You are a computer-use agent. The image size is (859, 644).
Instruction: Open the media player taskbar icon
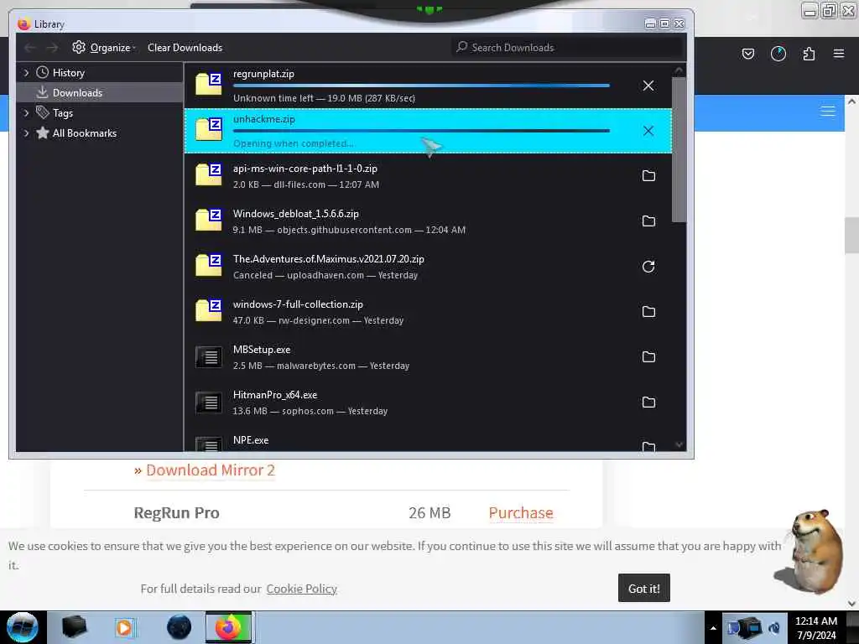click(124, 627)
